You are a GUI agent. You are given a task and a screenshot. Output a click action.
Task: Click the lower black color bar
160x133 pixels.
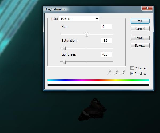98,85
